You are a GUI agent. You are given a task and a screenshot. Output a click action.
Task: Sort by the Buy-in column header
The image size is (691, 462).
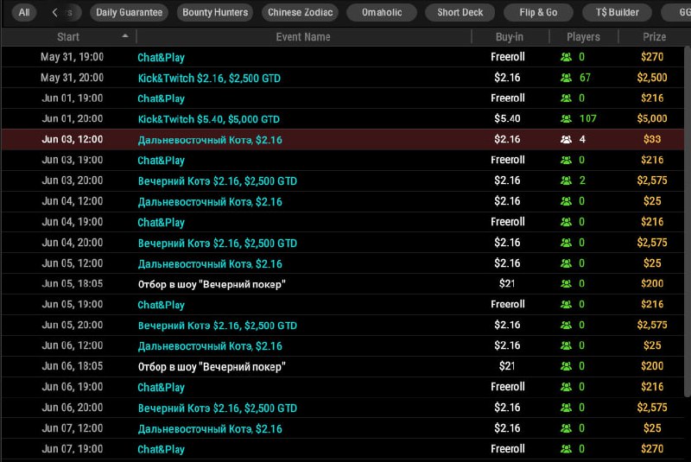point(510,37)
